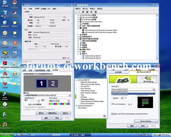Click the color quality spectrum bar
The width and height of the screenshot is (171, 137).
pos(59,104)
